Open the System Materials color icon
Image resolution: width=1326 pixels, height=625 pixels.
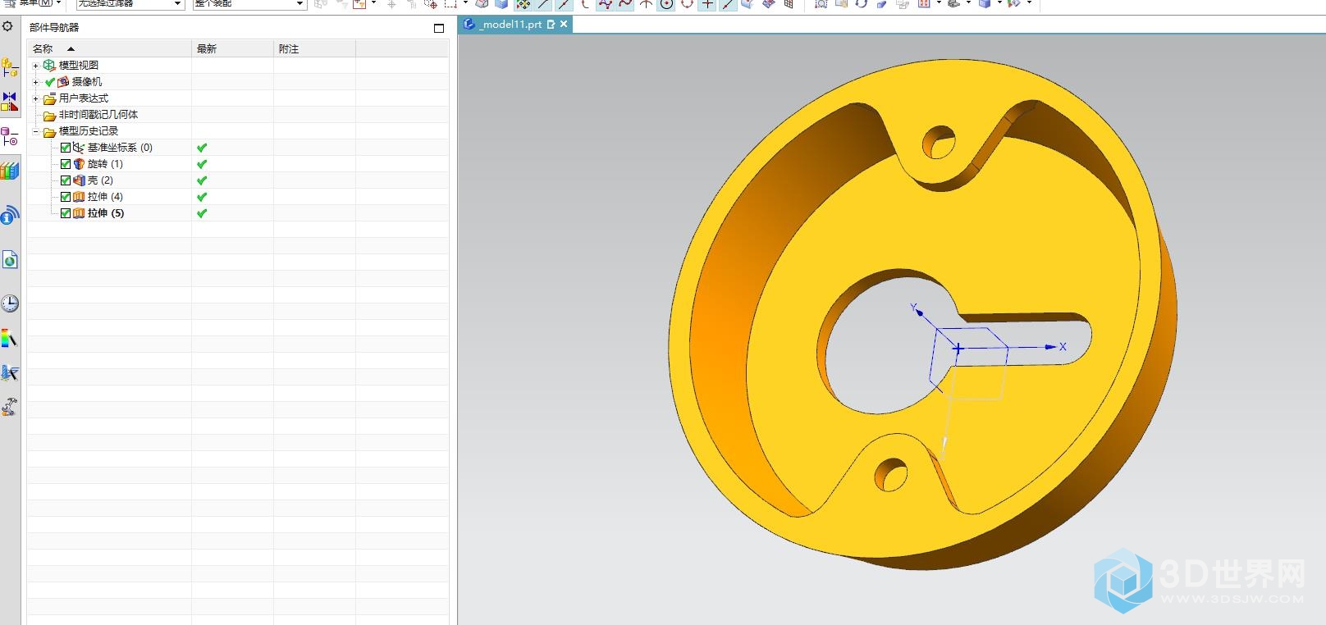click(10, 338)
